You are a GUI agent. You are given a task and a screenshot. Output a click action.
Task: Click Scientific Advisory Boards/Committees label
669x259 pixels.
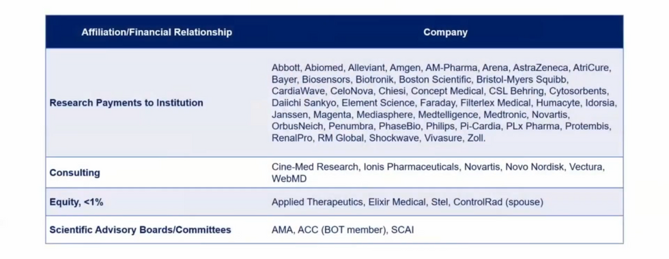click(x=141, y=230)
